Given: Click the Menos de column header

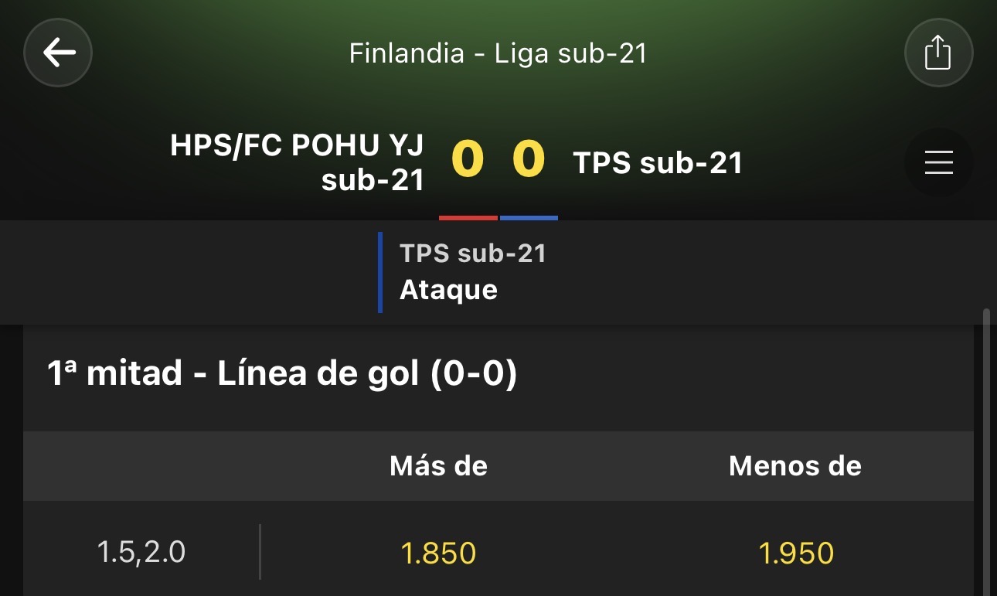Looking at the screenshot, I should pyautogui.click(x=795, y=465).
